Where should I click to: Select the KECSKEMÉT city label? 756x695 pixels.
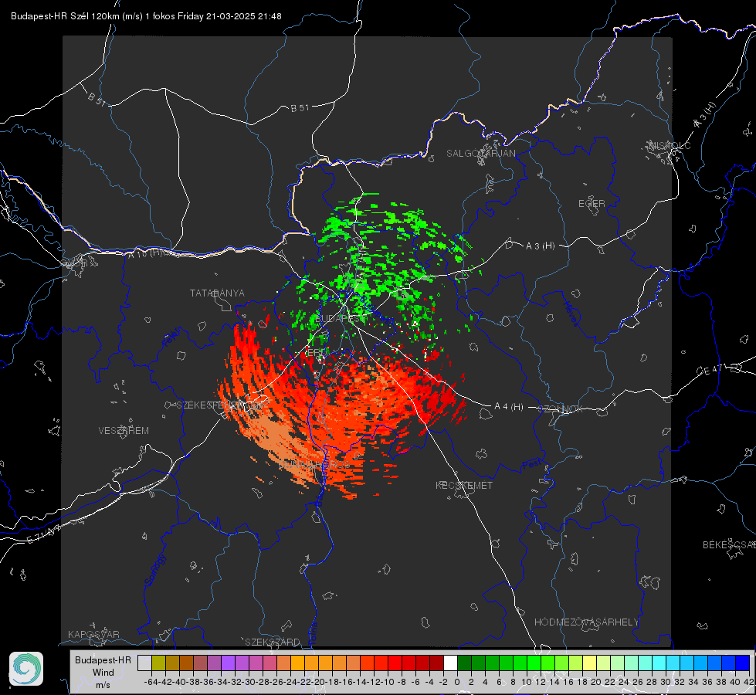click(464, 485)
